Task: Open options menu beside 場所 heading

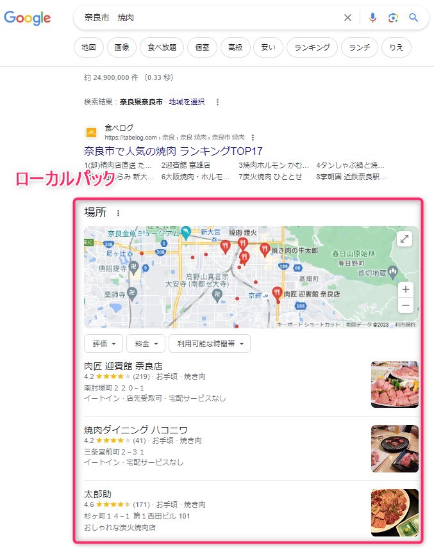Action: click(119, 213)
